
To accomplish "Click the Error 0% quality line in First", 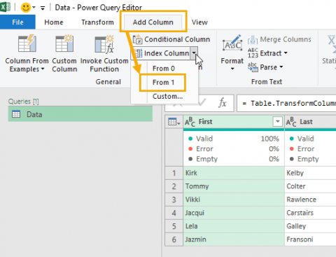I will (x=234, y=149).
